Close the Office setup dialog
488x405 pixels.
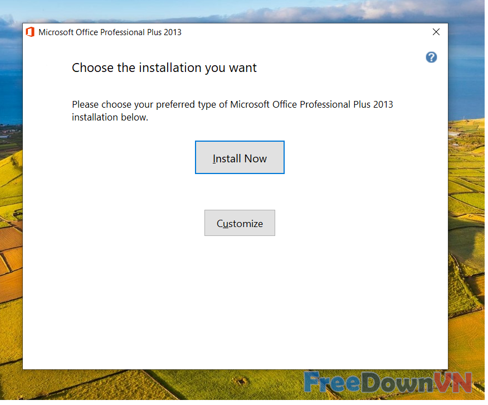pos(436,32)
